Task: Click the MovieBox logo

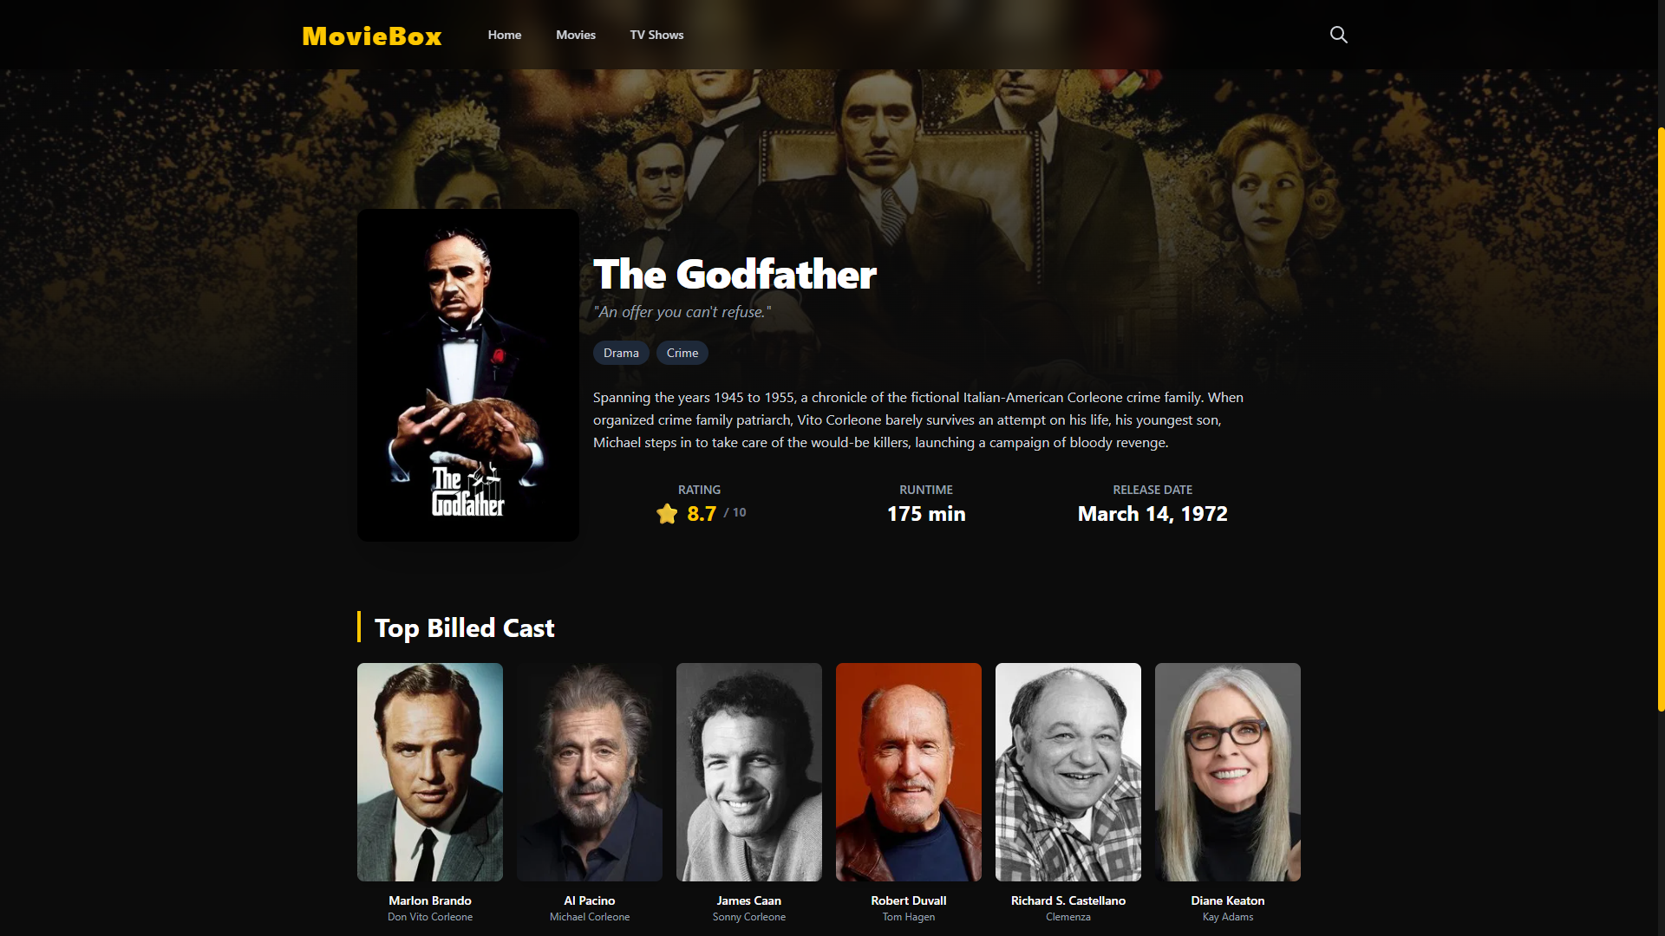Action: (372, 36)
